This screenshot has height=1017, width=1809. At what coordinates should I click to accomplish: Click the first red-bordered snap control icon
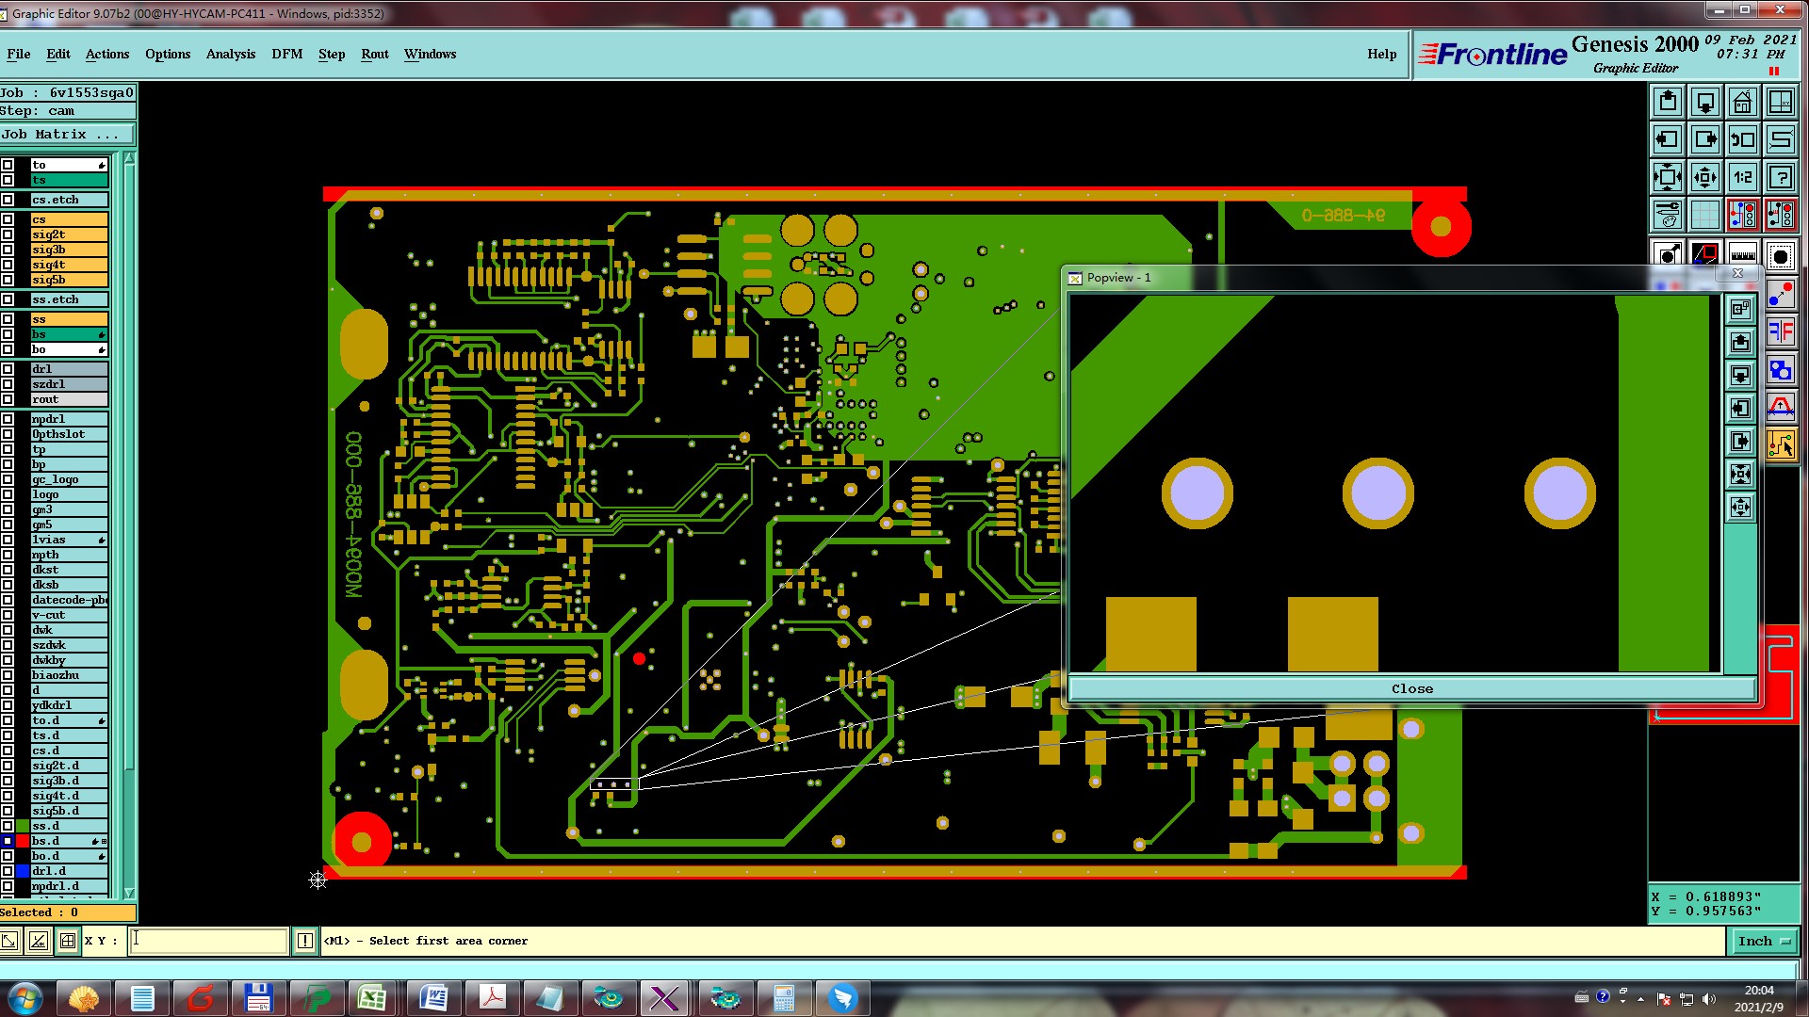tap(1742, 215)
